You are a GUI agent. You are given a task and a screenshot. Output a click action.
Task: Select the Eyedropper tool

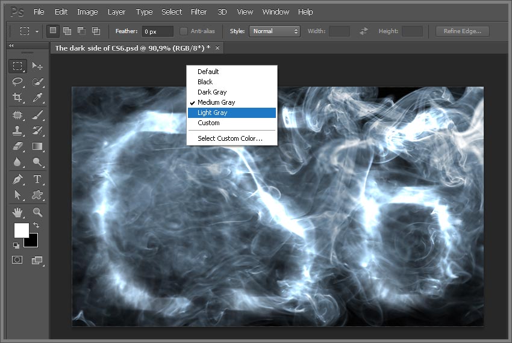(x=37, y=97)
